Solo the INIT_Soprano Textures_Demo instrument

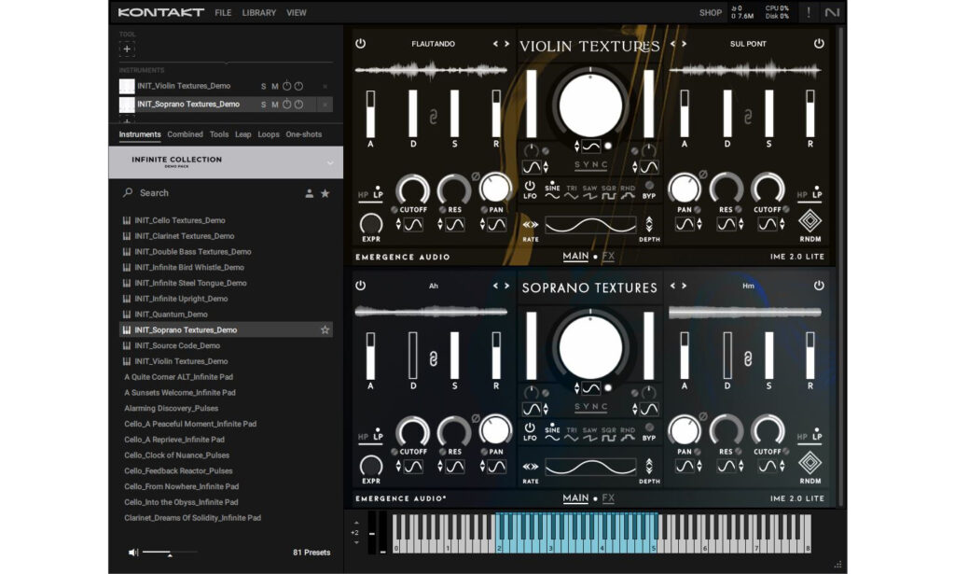click(x=264, y=105)
